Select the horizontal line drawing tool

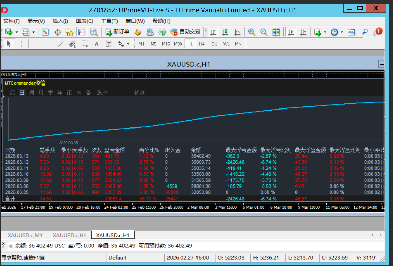(48, 44)
